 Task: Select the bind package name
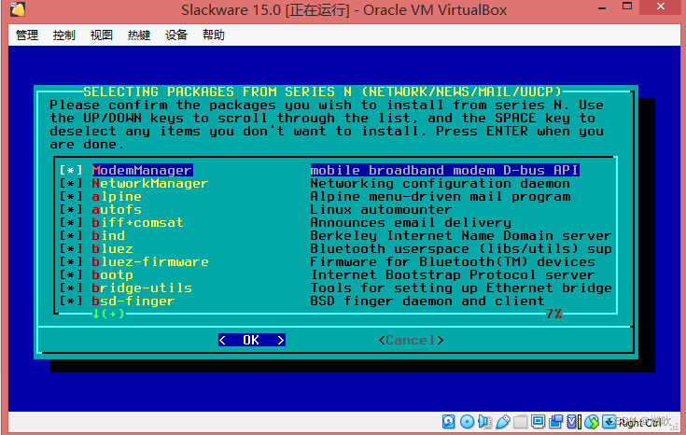pyautogui.click(x=108, y=236)
